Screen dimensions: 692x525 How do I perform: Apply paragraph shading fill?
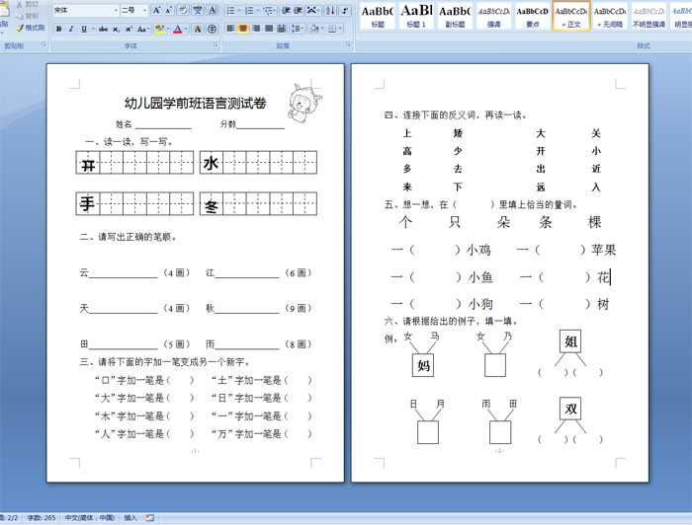click(313, 29)
